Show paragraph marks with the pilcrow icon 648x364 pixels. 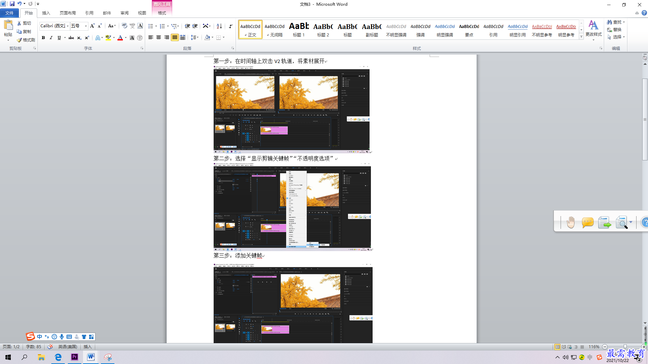pyautogui.click(x=231, y=26)
